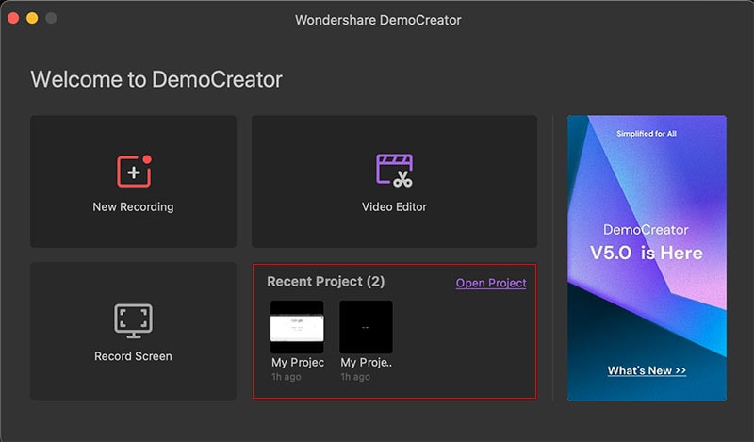
Task: Click the '1h ago' text under 'My Projec'
Action: click(x=287, y=377)
